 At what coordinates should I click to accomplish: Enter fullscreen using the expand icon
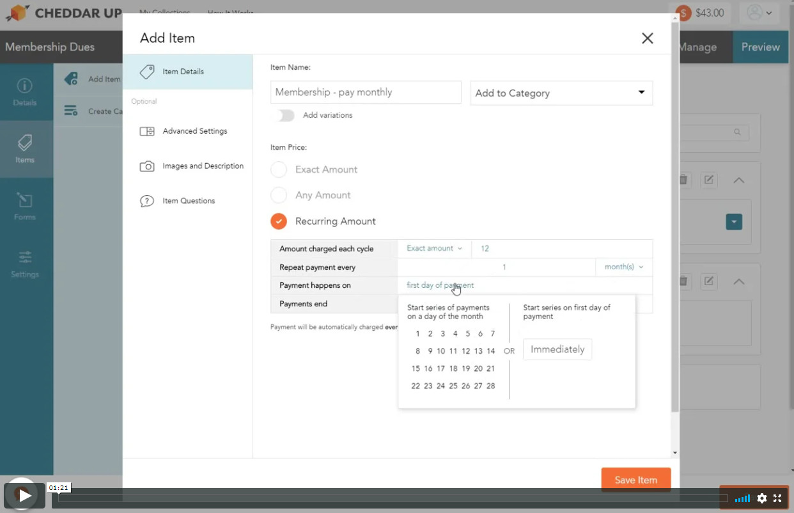(778, 498)
